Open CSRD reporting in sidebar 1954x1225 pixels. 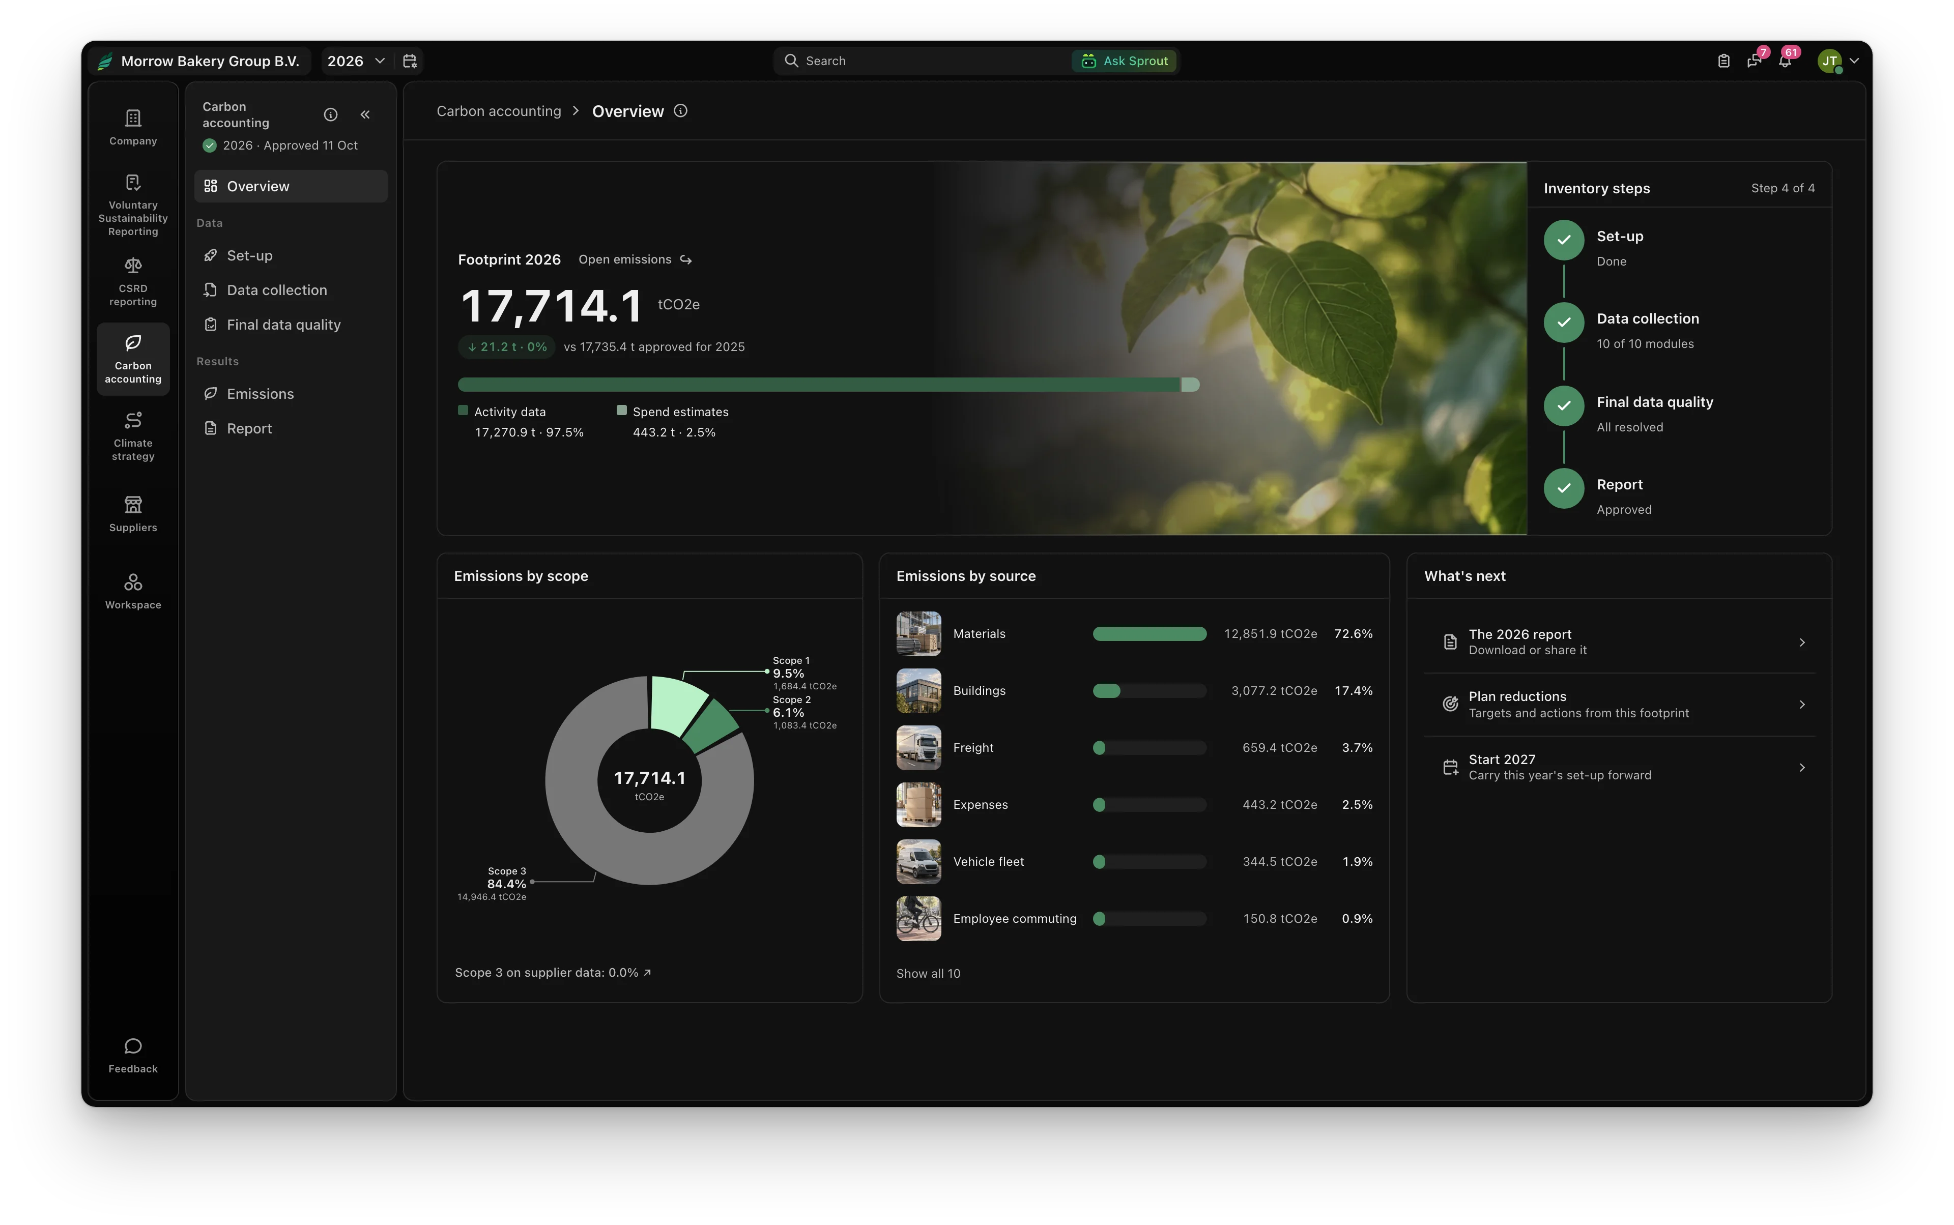(133, 282)
